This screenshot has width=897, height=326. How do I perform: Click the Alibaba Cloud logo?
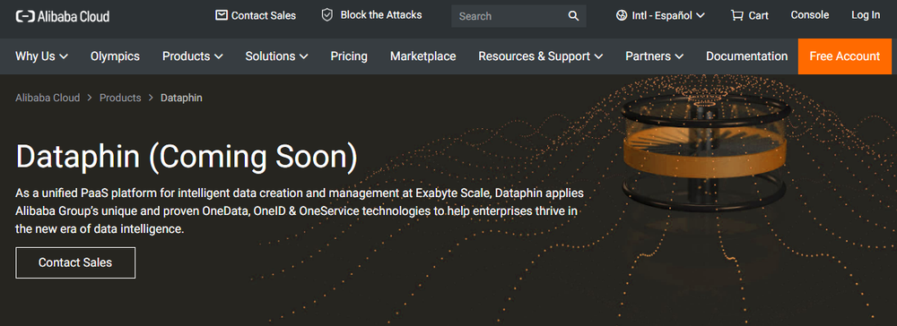pyautogui.click(x=63, y=16)
